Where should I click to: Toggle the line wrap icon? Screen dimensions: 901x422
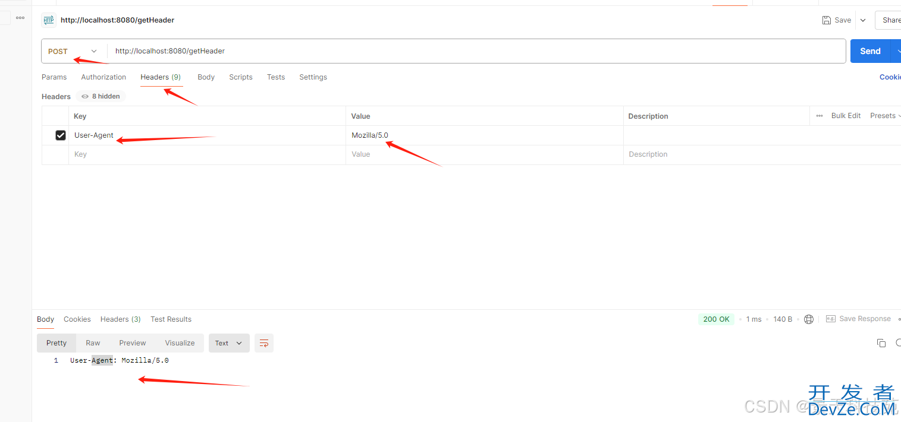(264, 343)
